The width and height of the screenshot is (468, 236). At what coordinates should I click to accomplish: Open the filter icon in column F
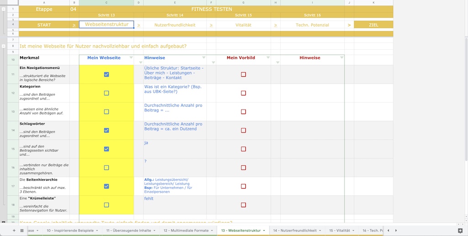coord(213,63)
